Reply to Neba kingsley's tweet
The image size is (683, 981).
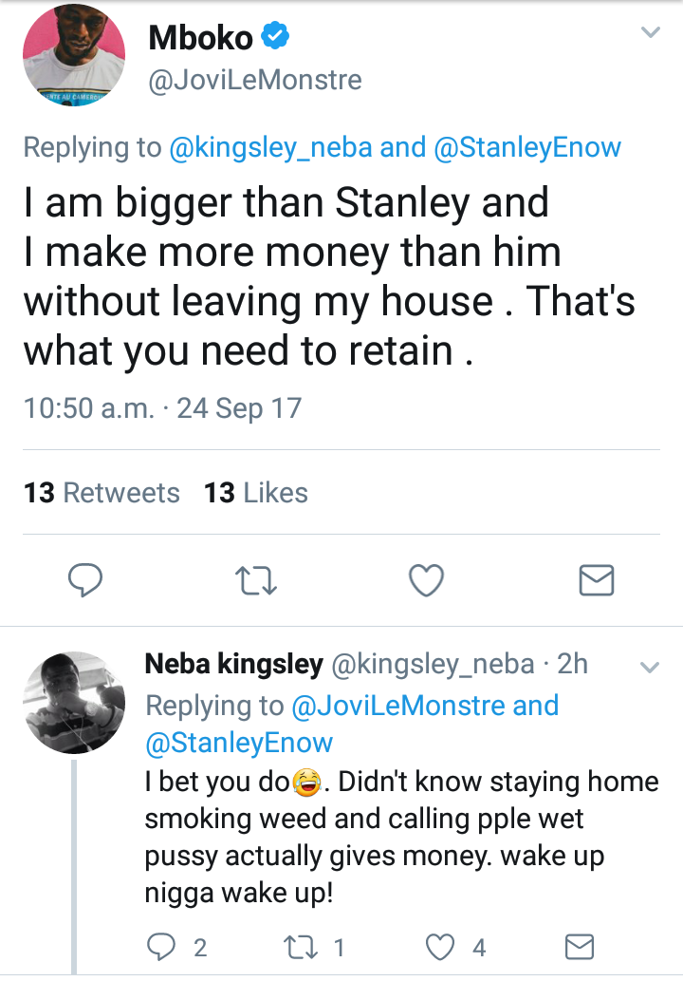point(161,947)
